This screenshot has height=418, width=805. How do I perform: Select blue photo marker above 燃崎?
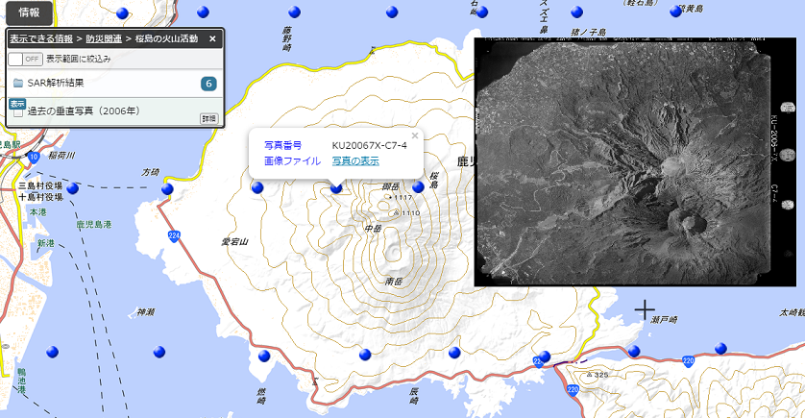[x=264, y=356]
